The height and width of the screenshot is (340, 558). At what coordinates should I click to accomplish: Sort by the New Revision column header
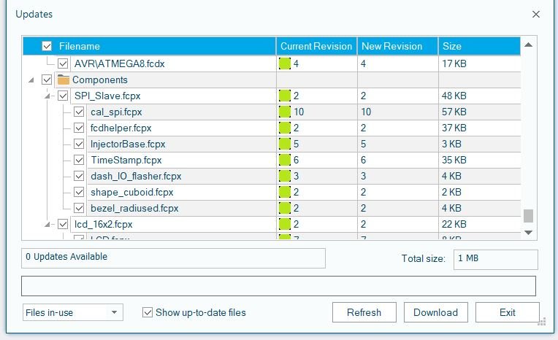(x=397, y=46)
